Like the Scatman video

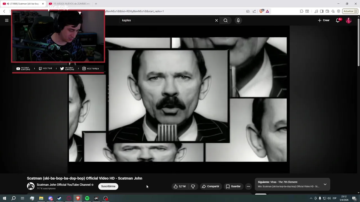pyautogui.click(x=179, y=186)
